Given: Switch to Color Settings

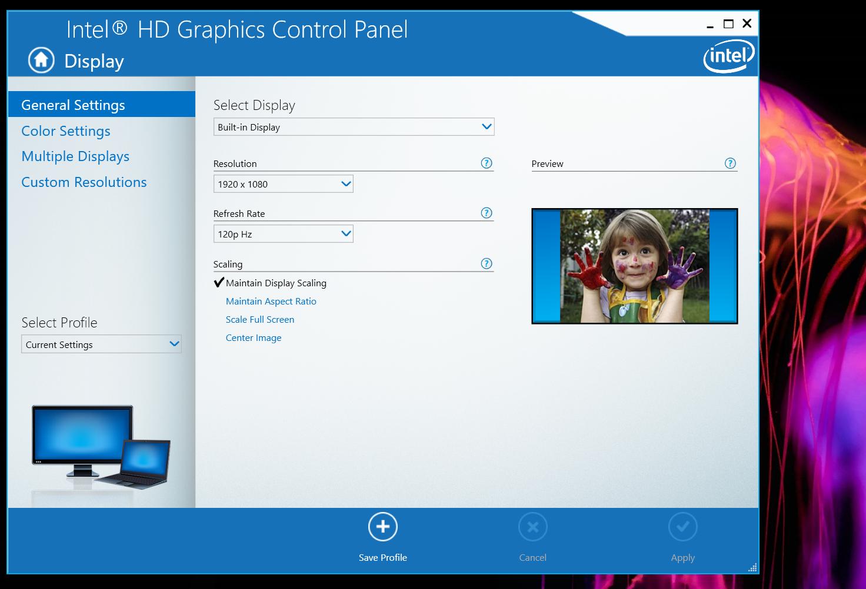Looking at the screenshot, I should [66, 131].
